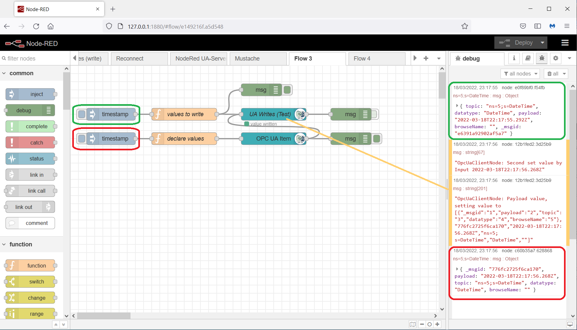
Task: Open the all nodes filter dropdown
Action: tap(520, 74)
